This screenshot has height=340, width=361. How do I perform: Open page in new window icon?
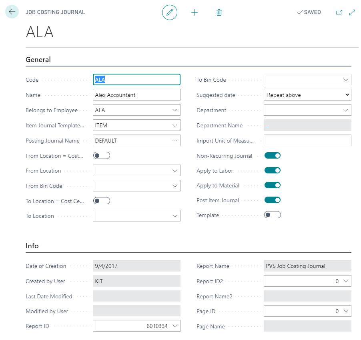(339, 12)
